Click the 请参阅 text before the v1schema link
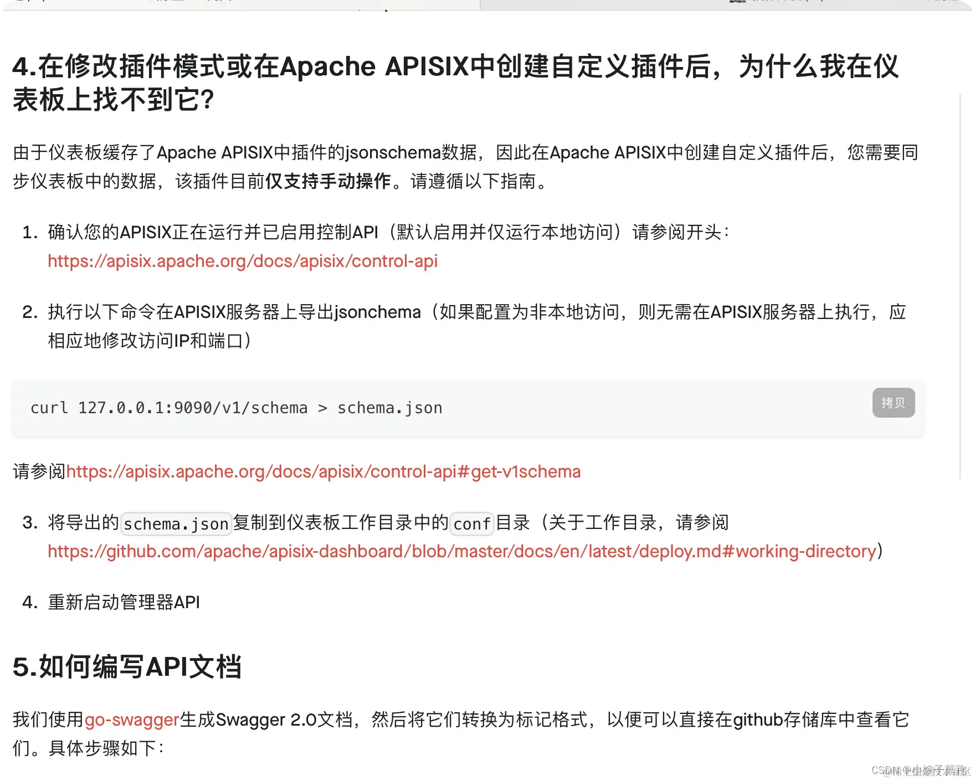Viewport: 975px width, 781px height. pyautogui.click(x=39, y=471)
